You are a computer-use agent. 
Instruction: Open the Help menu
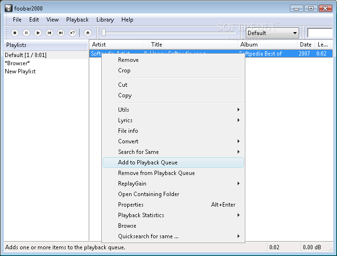click(127, 20)
